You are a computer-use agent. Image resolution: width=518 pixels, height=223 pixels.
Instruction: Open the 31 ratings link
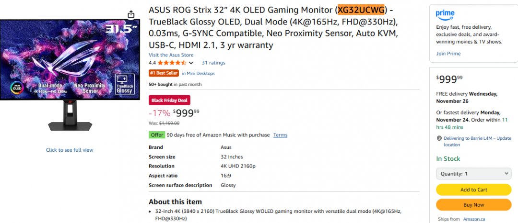(x=213, y=63)
